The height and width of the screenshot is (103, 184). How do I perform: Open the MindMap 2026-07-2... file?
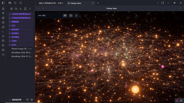[x=21, y=56]
